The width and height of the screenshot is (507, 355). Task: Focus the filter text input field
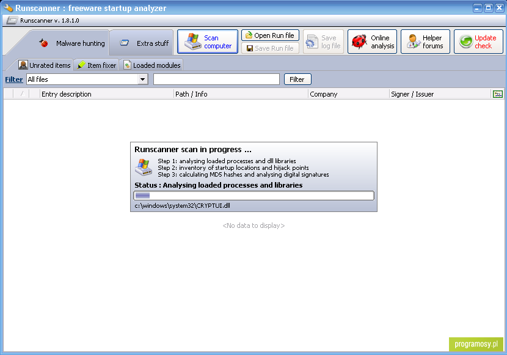pyautogui.click(x=216, y=79)
